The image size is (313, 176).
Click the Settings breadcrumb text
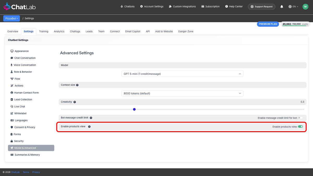29,19
